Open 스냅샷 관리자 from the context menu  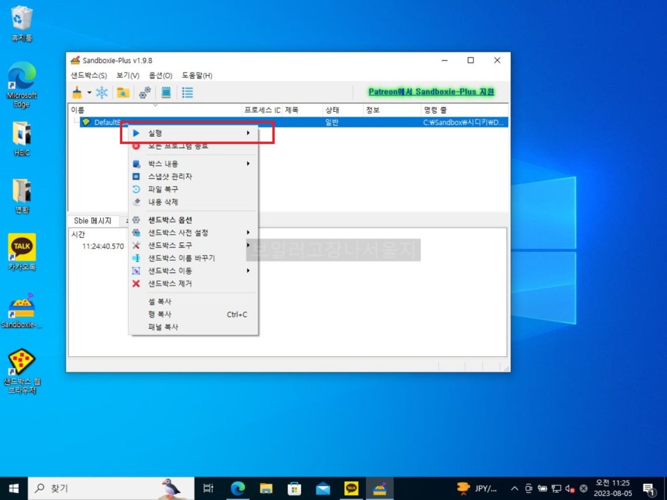(193, 177)
